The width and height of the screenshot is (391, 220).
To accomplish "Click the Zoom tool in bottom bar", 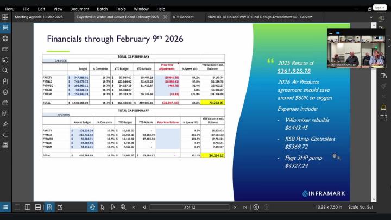I will click(123, 207).
